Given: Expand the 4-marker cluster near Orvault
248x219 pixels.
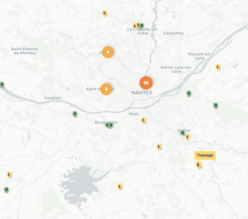Looking at the screenshot, I should pos(108,52).
